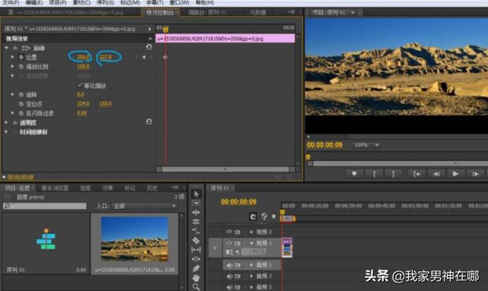Select the landscape jpg thumbnail in project panel
488x291 pixels.
click(x=134, y=239)
